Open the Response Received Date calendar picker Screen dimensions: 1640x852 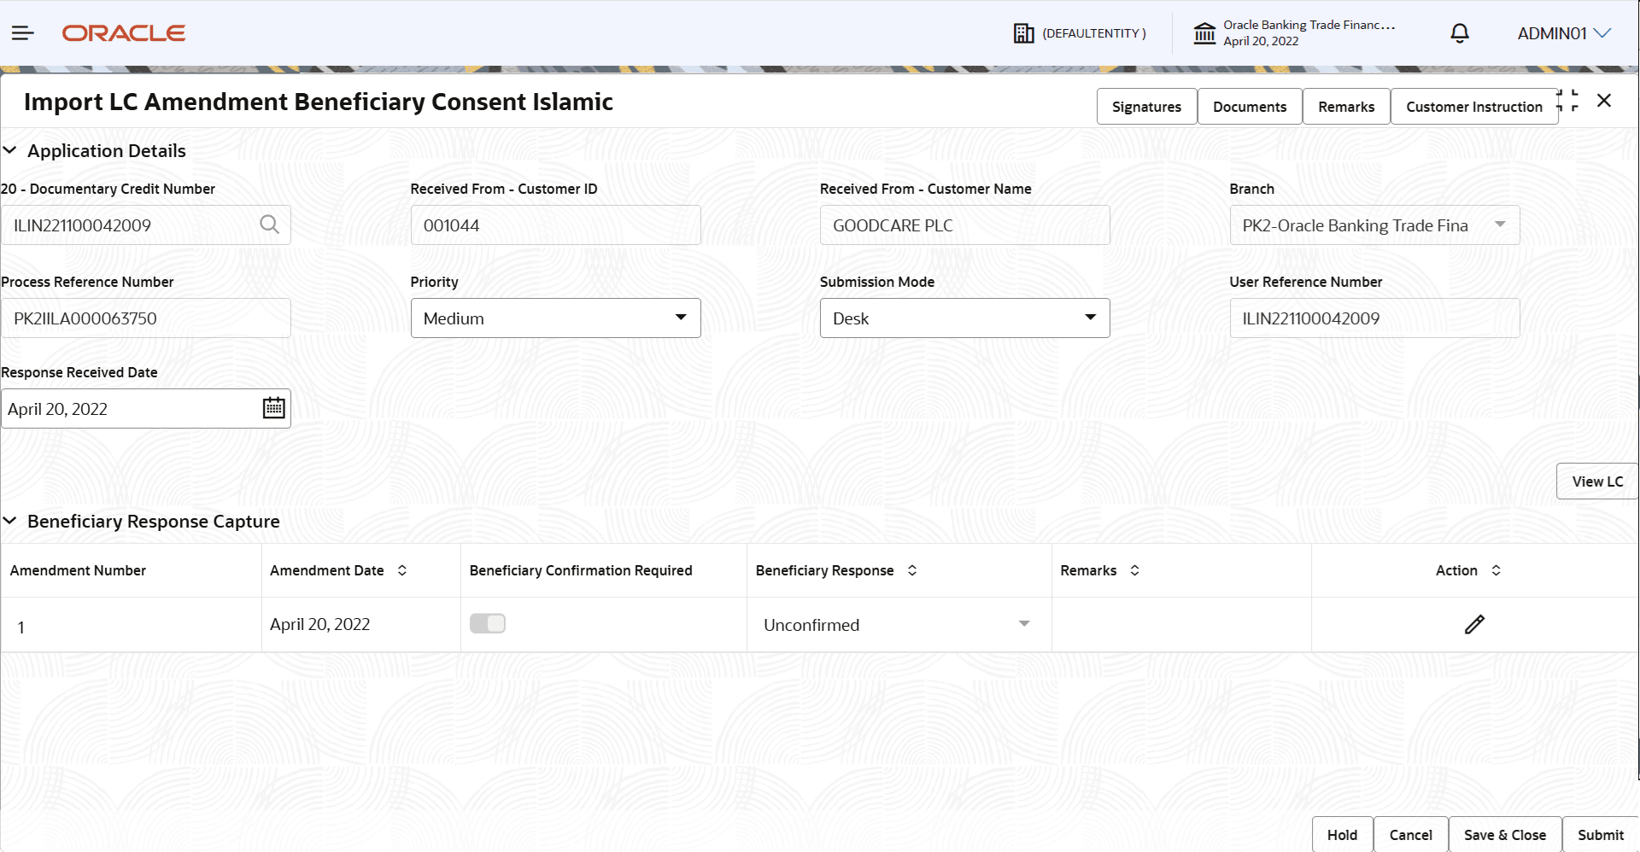(273, 408)
